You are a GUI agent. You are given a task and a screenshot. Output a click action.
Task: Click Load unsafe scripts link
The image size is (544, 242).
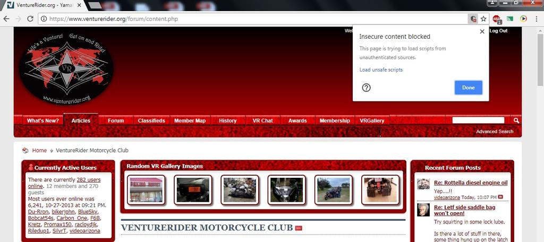(381, 70)
